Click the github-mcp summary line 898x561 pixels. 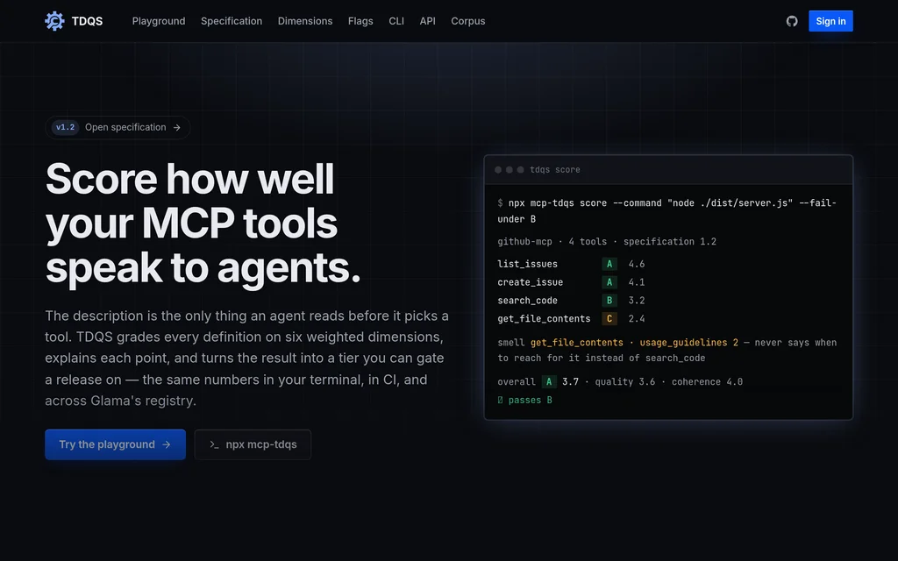click(607, 242)
